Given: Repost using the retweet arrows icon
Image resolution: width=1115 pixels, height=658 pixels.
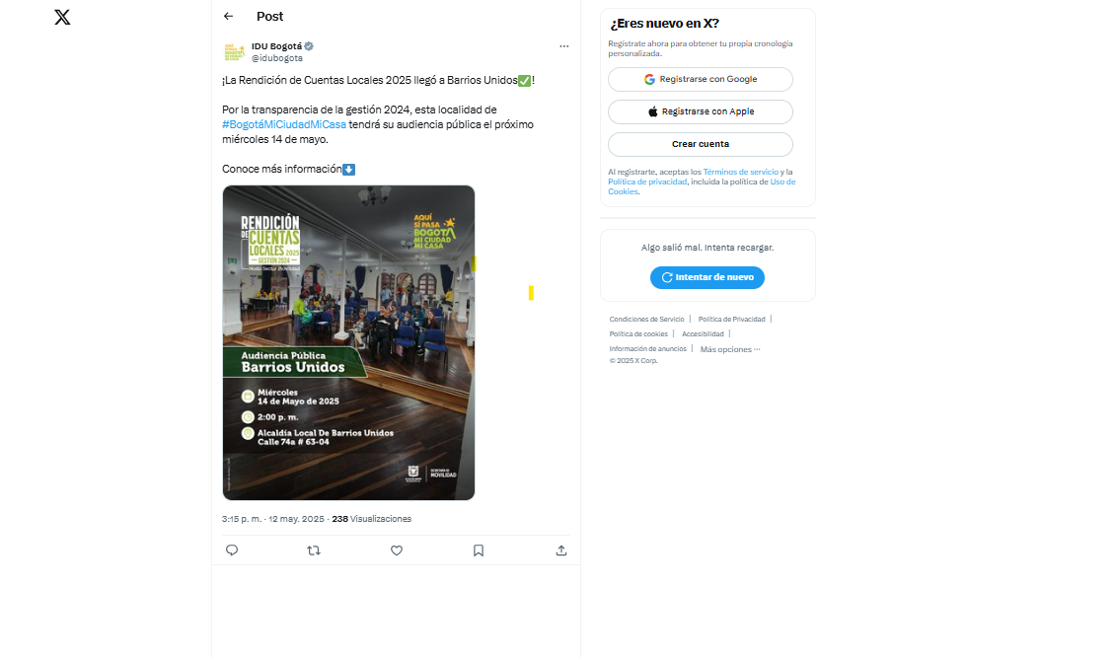Looking at the screenshot, I should tap(314, 550).
